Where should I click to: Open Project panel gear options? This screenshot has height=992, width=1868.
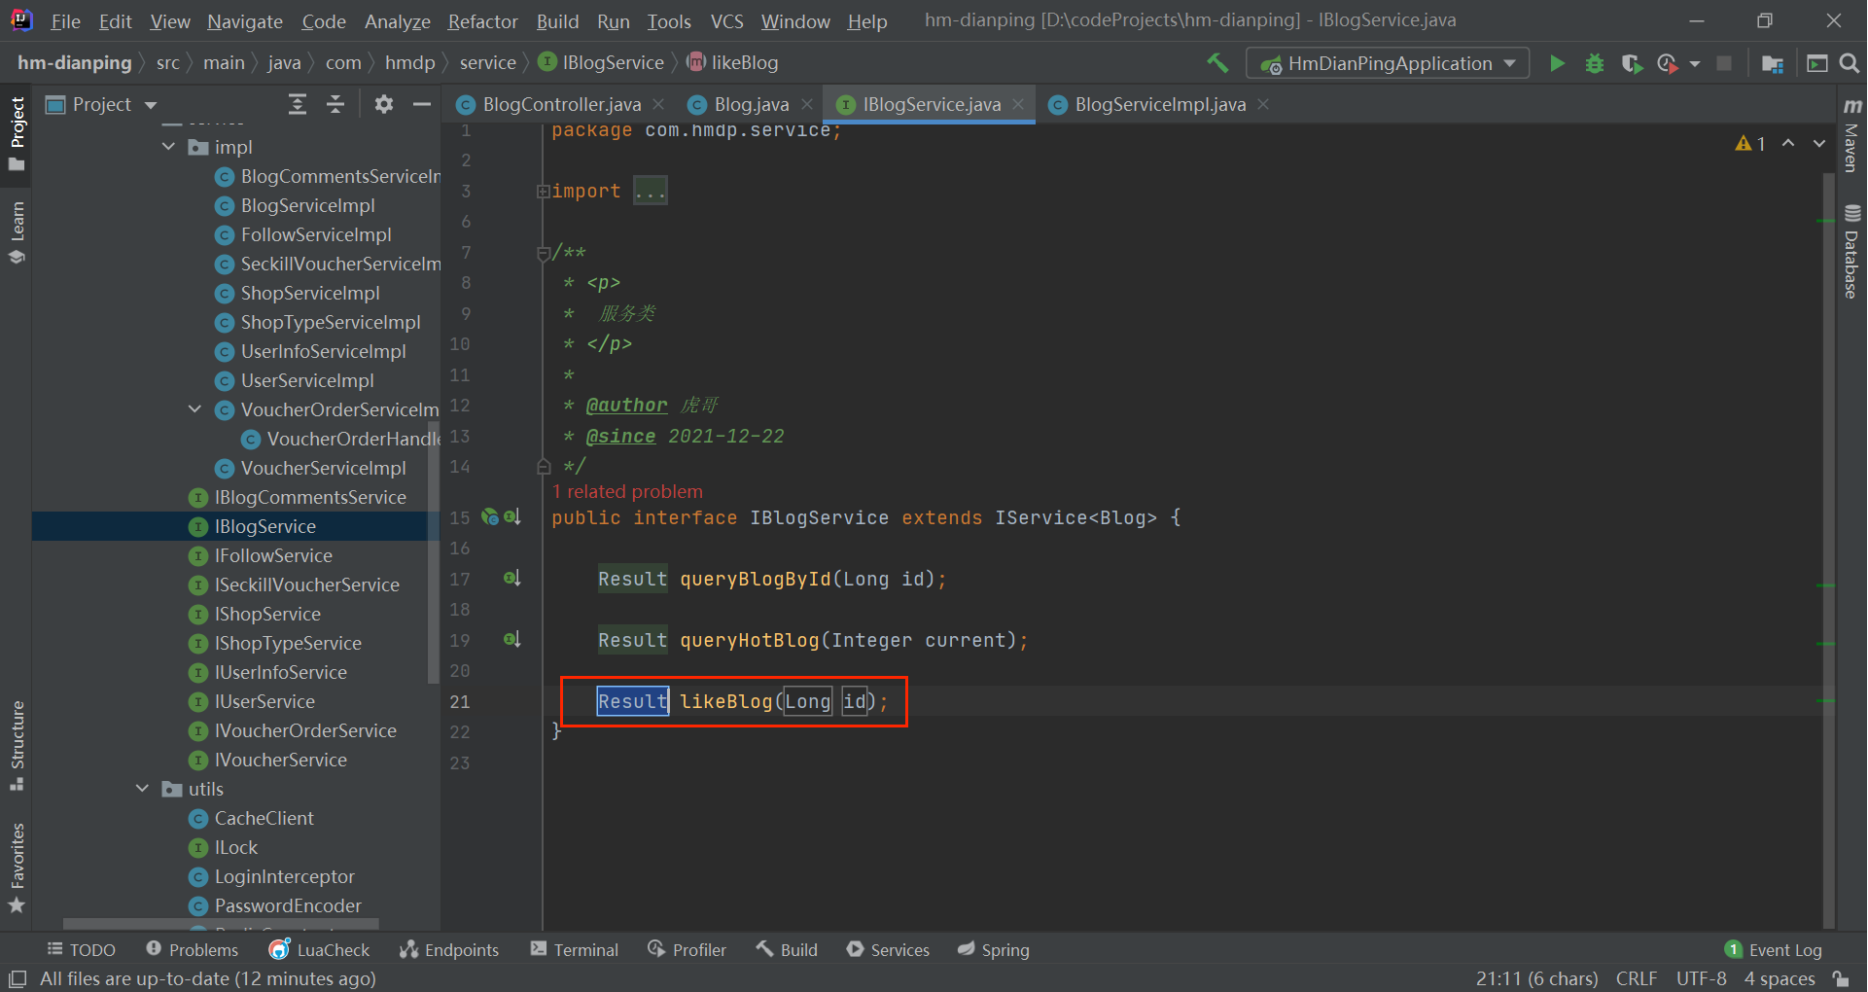coord(384,104)
